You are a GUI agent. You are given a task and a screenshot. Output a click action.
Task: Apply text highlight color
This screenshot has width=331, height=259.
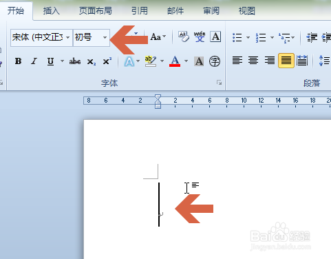(x=151, y=61)
